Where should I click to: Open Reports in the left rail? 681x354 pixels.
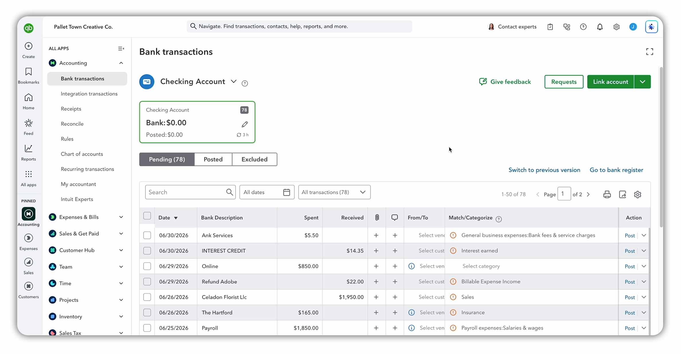(28, 148)
